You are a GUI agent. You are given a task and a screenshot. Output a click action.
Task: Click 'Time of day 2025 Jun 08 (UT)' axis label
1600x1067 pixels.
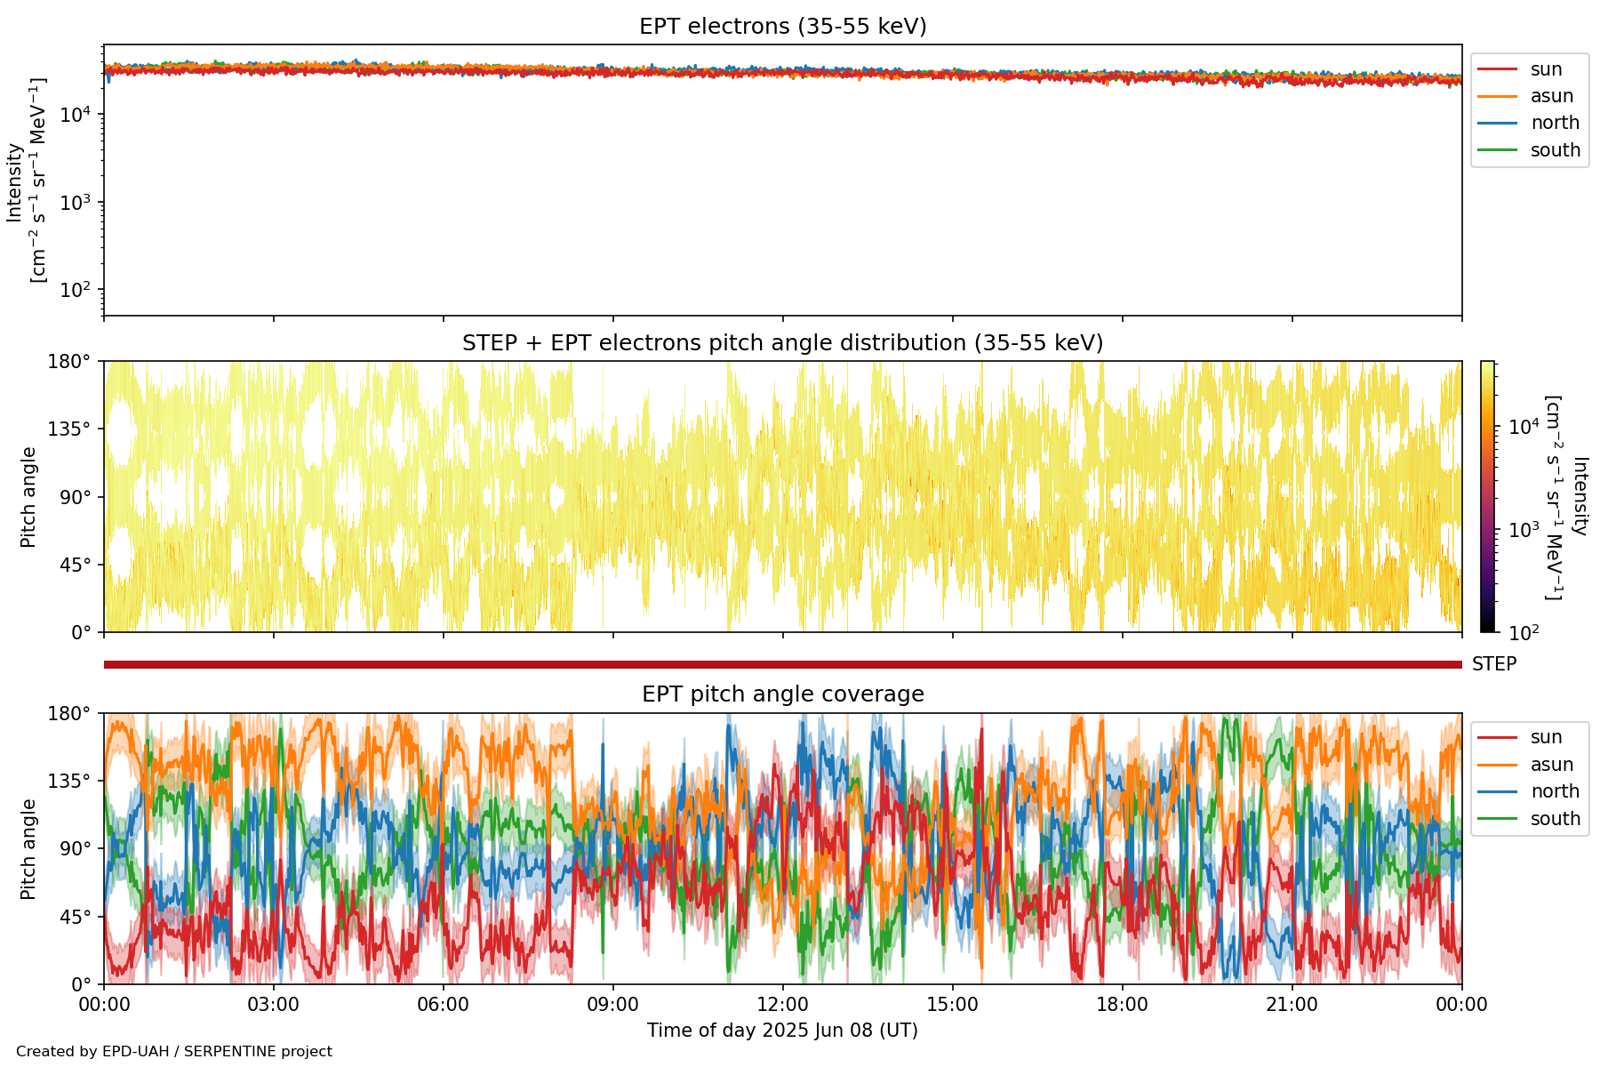click(782, 1031)
